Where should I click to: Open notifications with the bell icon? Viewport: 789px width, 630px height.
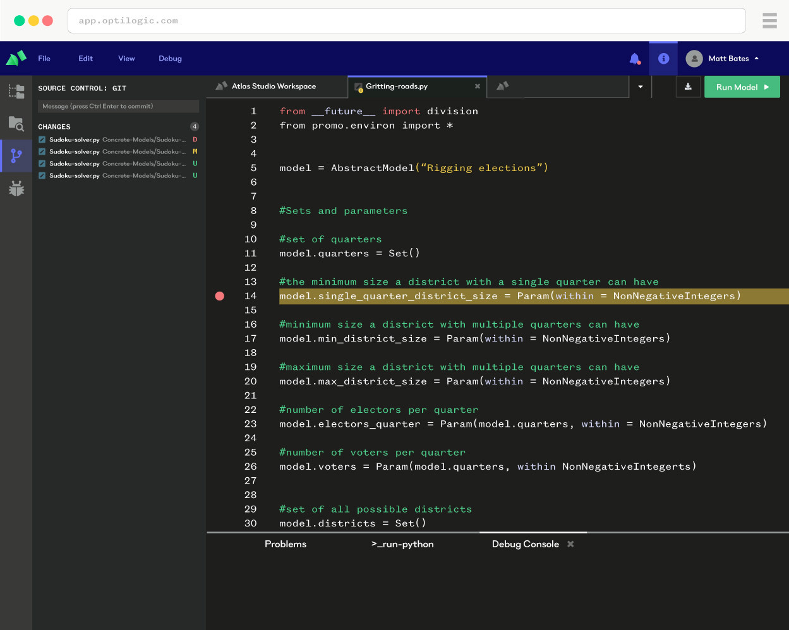(x=635, y=59)
